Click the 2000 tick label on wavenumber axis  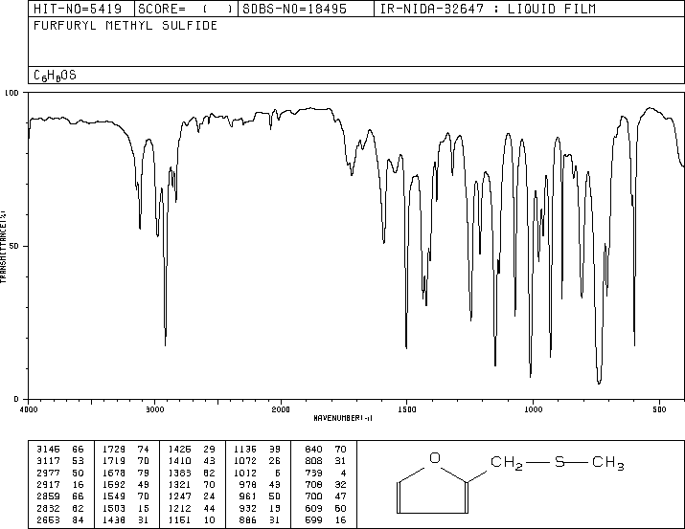point(281,409)
